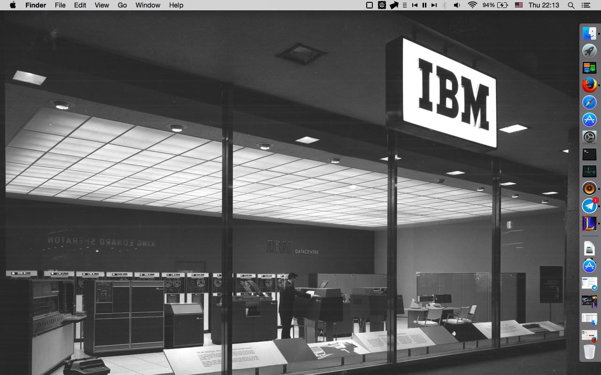The image size is (601, 375).
Task: Open App Store icon beside System Preferences
Action: tap(589, 120)
